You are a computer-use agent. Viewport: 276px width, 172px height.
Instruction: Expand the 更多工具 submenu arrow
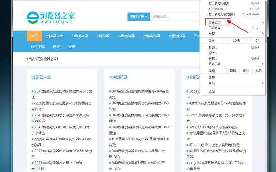click(x=263, y=64)
